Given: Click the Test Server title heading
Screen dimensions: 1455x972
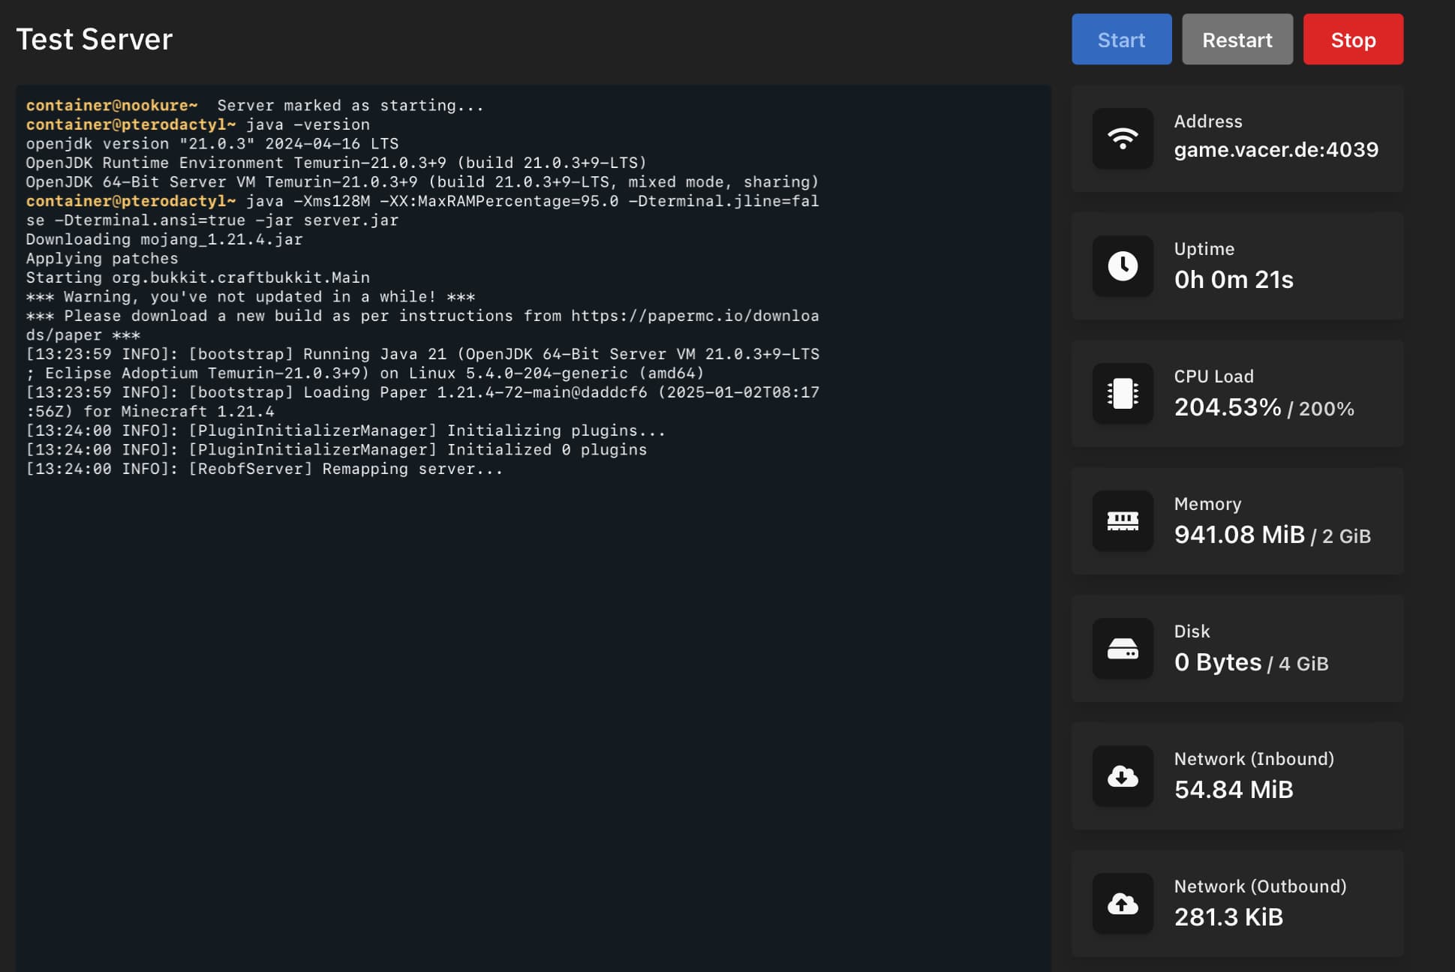Looking at the screenshot, I should click(x=95, y=39).
